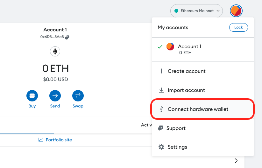262x168 pixels.
Task: Choose Import account from the menu
Action: [203, 90]
